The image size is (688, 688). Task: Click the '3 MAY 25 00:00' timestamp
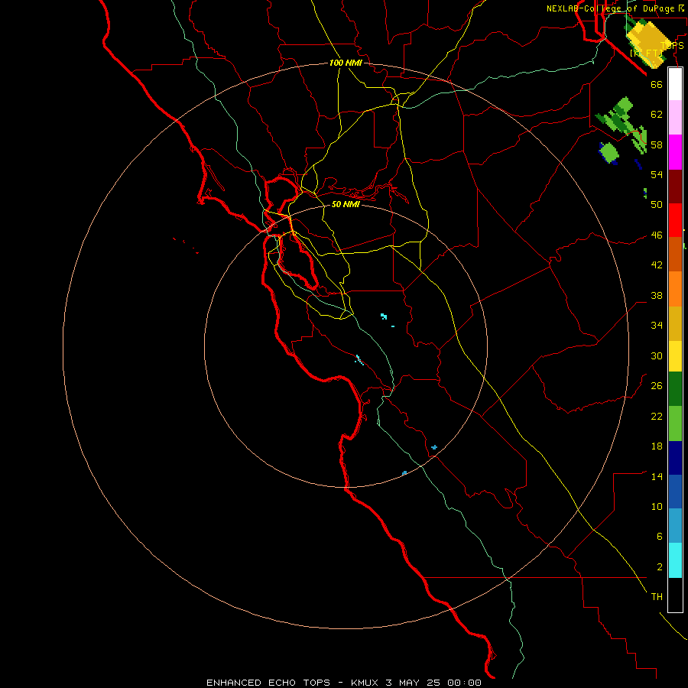433,683
